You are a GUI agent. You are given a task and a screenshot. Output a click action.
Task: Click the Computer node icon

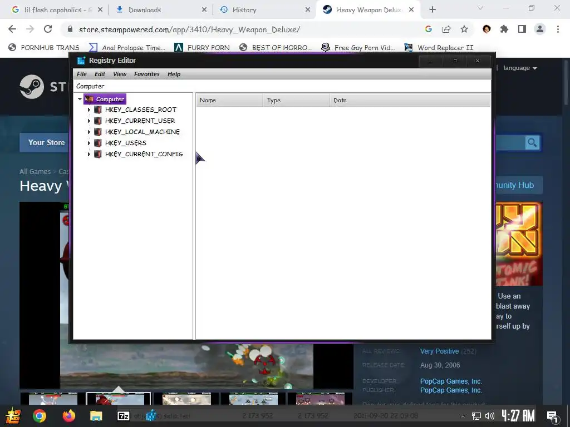(x=89, y=99)
